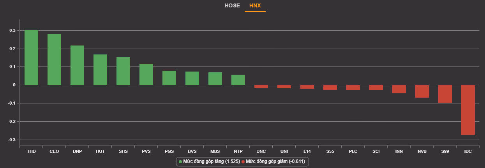Image resolution: width=485 pixels, height=168 pixels.
Task: Click the PGS axis label
Action: click(x=169, y=151)
